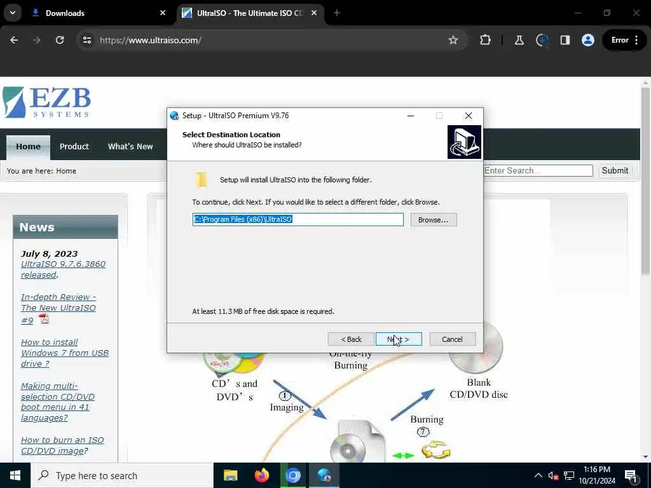Select the UltraISO setup taskbar icon
The width and height of the screenshot is (651, 488).
coord(324,475)
